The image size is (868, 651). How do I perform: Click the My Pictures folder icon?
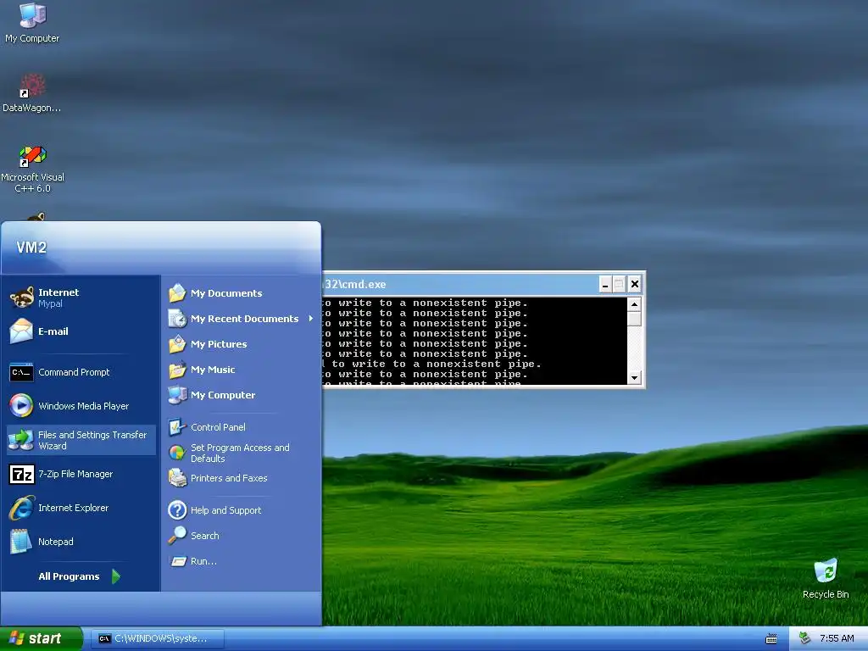pos(177,344)
